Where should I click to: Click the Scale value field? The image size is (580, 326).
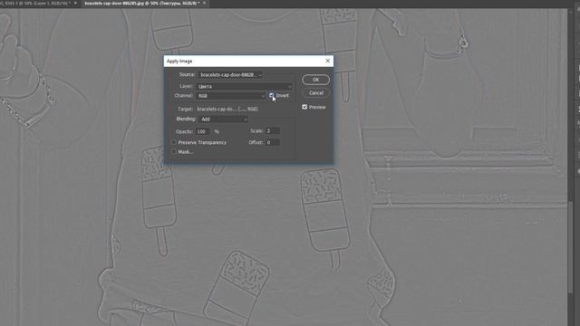(x=273, y=130)
